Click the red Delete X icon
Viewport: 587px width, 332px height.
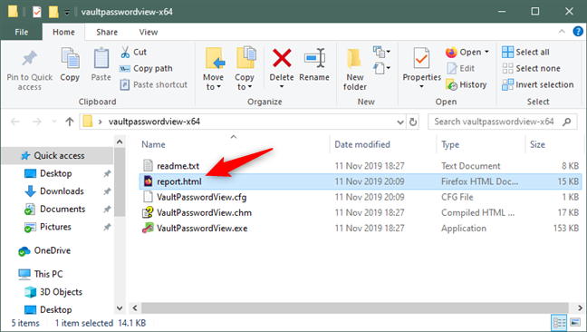[x=282, y=58]
